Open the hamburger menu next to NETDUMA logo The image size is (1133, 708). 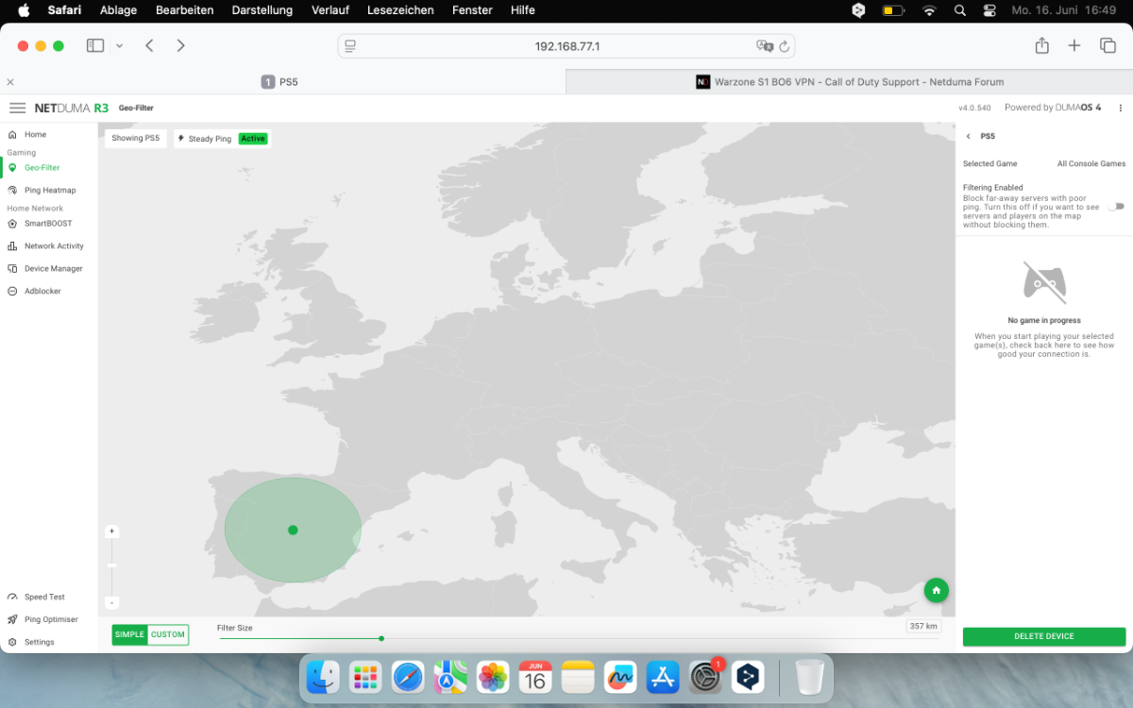[x=17, y=108]
